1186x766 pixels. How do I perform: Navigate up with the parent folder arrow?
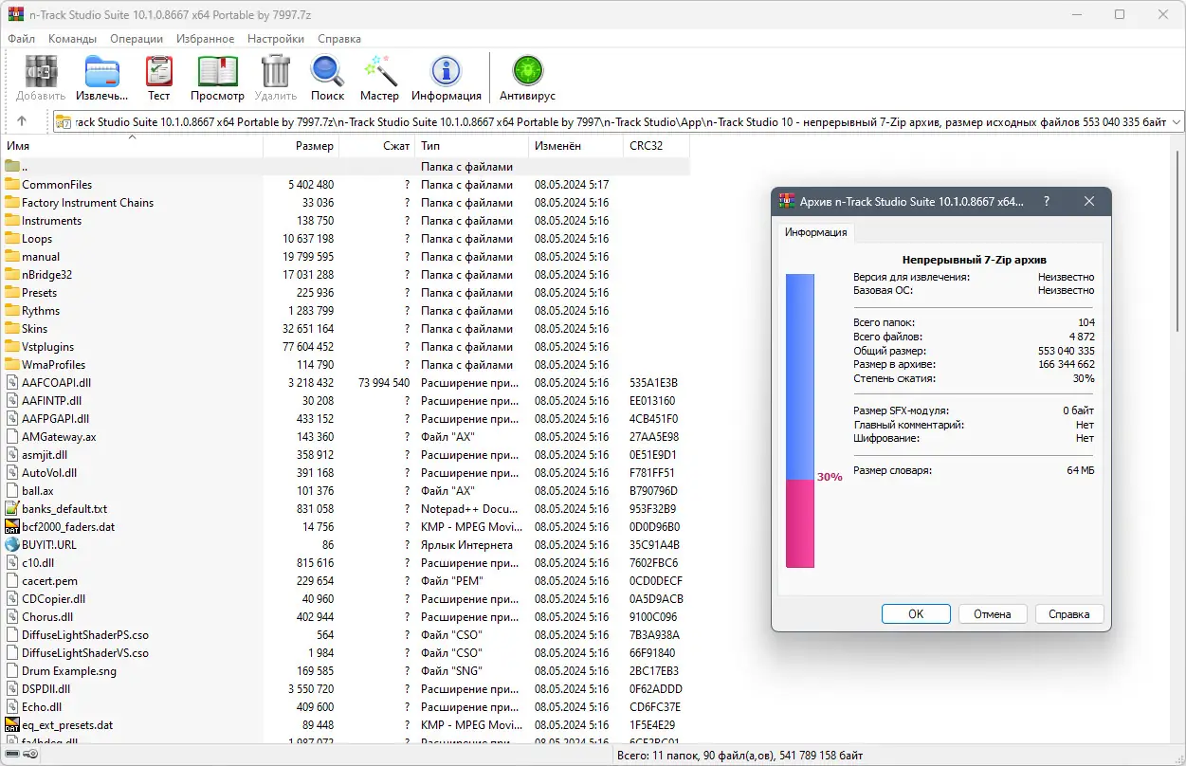coord(21,120)
